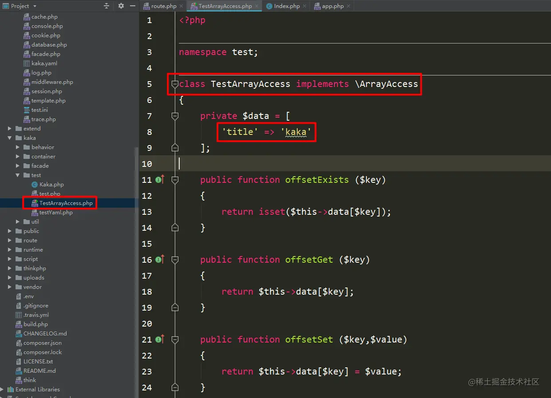Viewport: 551px width, 398px height.
Task: Click implements-method gutter icon on offsetExists line
Action: [x=160, y=179]
